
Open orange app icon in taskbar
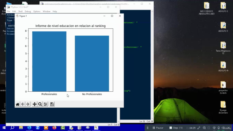[x=46, y=128]
